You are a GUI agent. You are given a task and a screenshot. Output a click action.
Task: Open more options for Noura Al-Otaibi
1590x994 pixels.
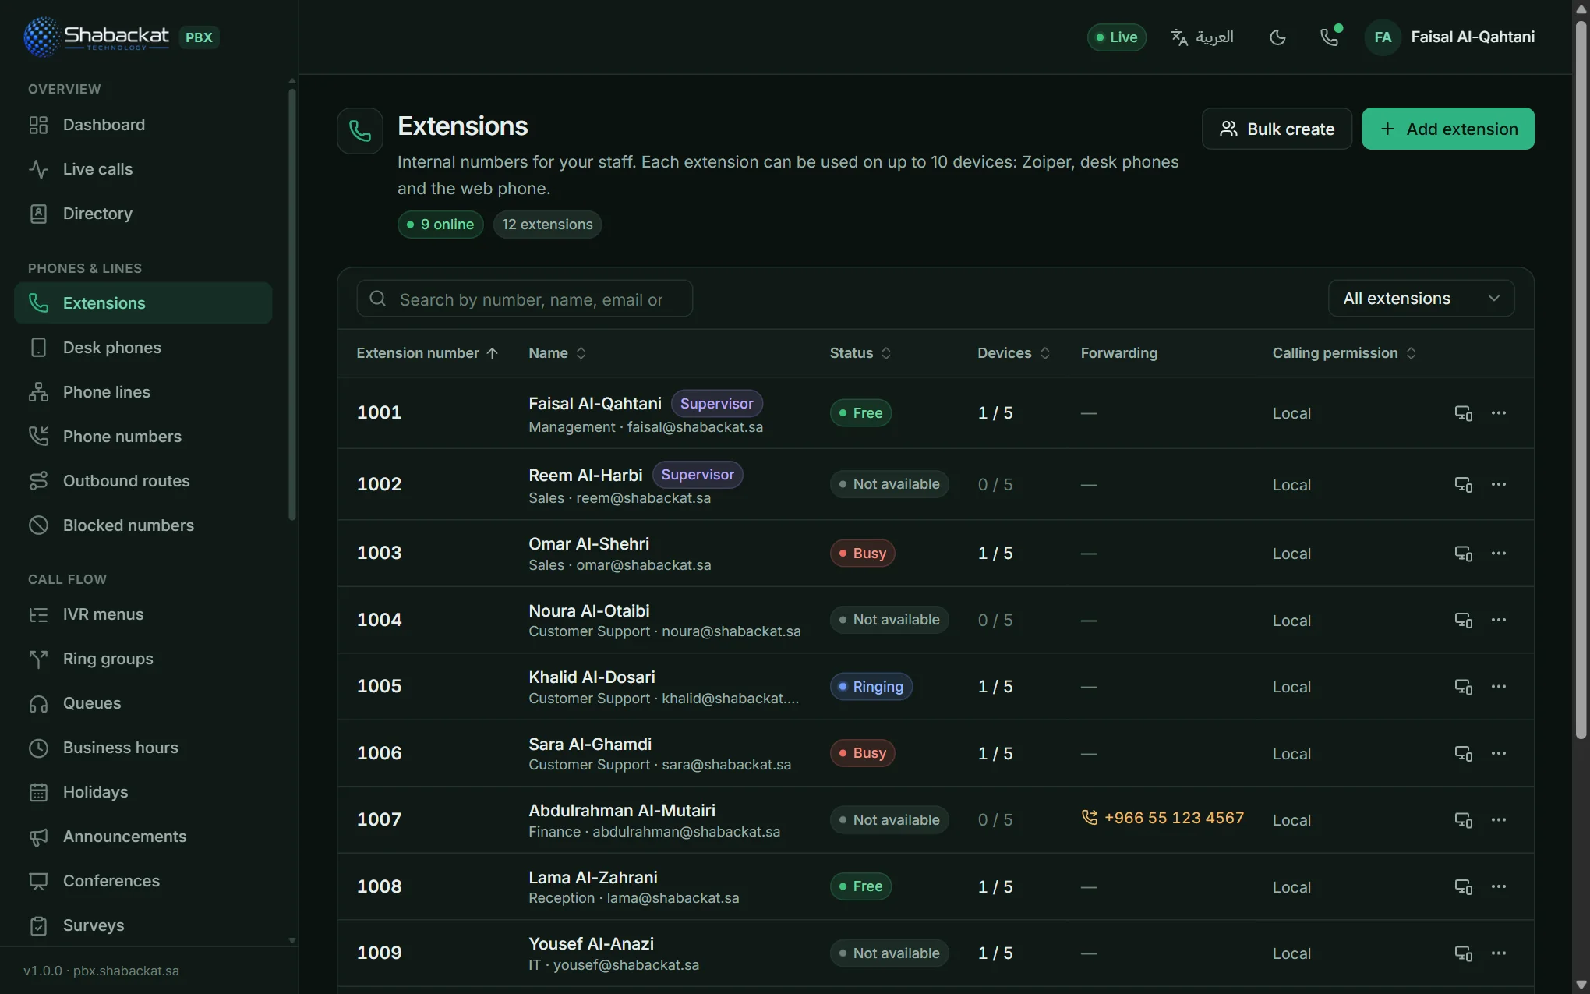tap(1499, 620)
